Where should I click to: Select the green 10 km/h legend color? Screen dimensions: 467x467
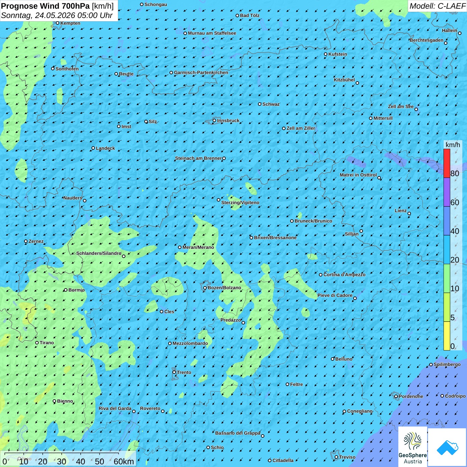click(x=447, y=279)
